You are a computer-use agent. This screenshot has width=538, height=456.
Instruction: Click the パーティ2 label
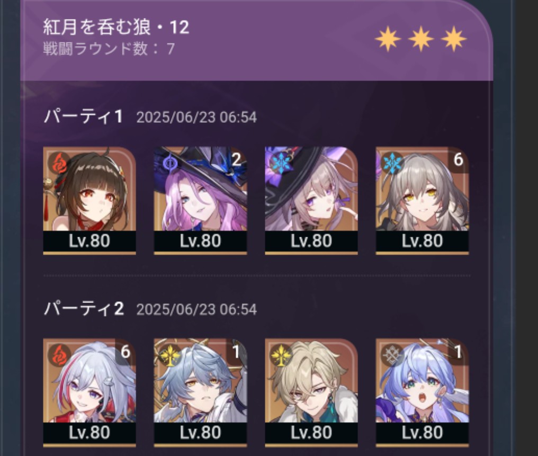tap(84, 308)
